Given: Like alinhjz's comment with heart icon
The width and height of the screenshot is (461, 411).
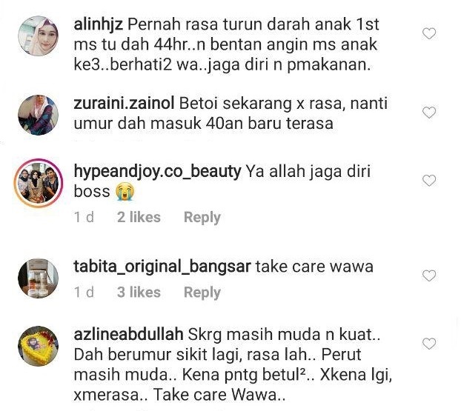Looking at the screenshot, I should (x=429, y=33).
